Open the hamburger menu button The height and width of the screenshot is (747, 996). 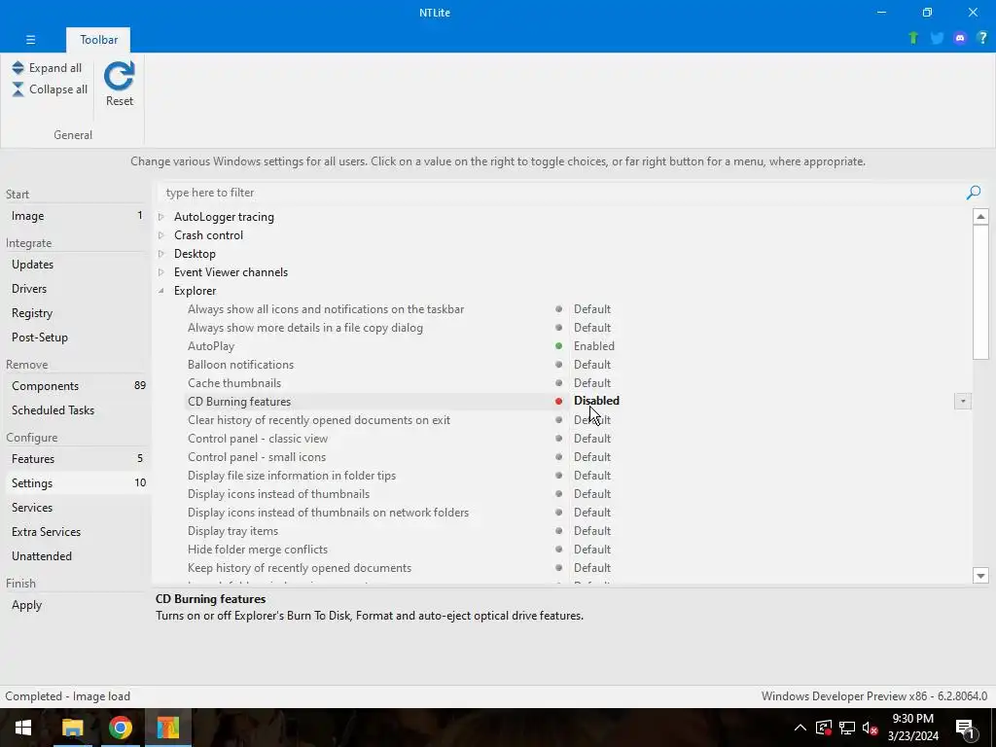pos(30,39)
